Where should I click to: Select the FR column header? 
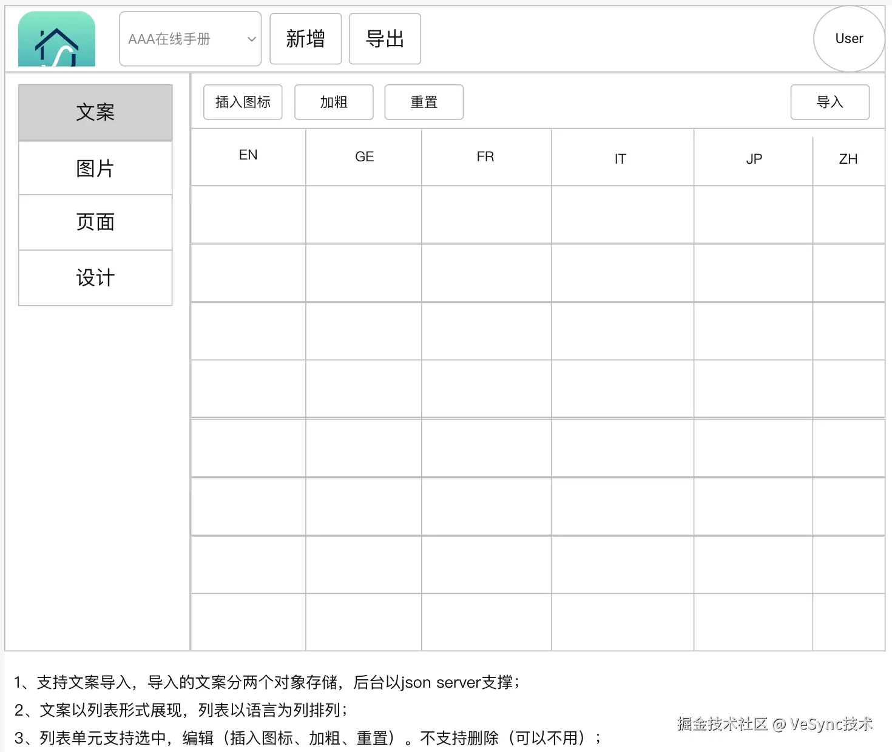tap(485, 156)
